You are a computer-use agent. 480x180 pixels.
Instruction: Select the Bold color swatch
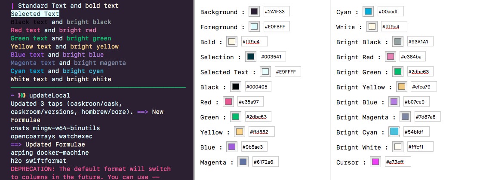232,42
